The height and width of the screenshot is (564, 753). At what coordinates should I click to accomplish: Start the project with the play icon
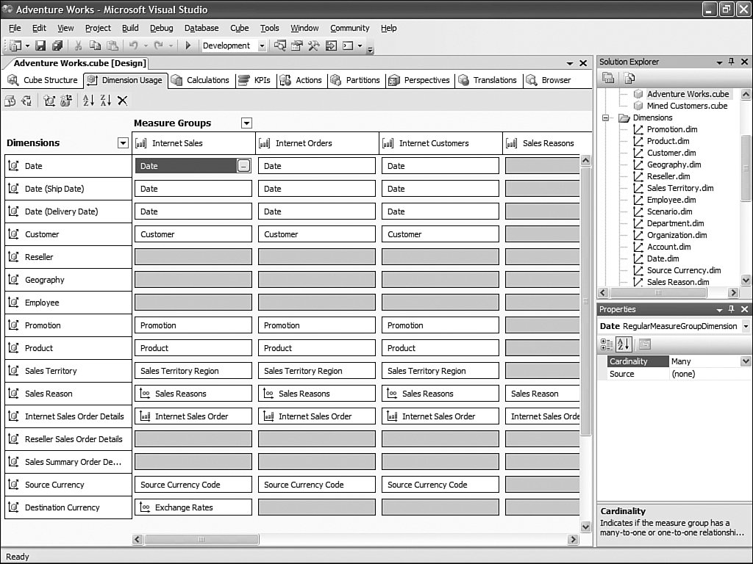(x=188, y=46)
